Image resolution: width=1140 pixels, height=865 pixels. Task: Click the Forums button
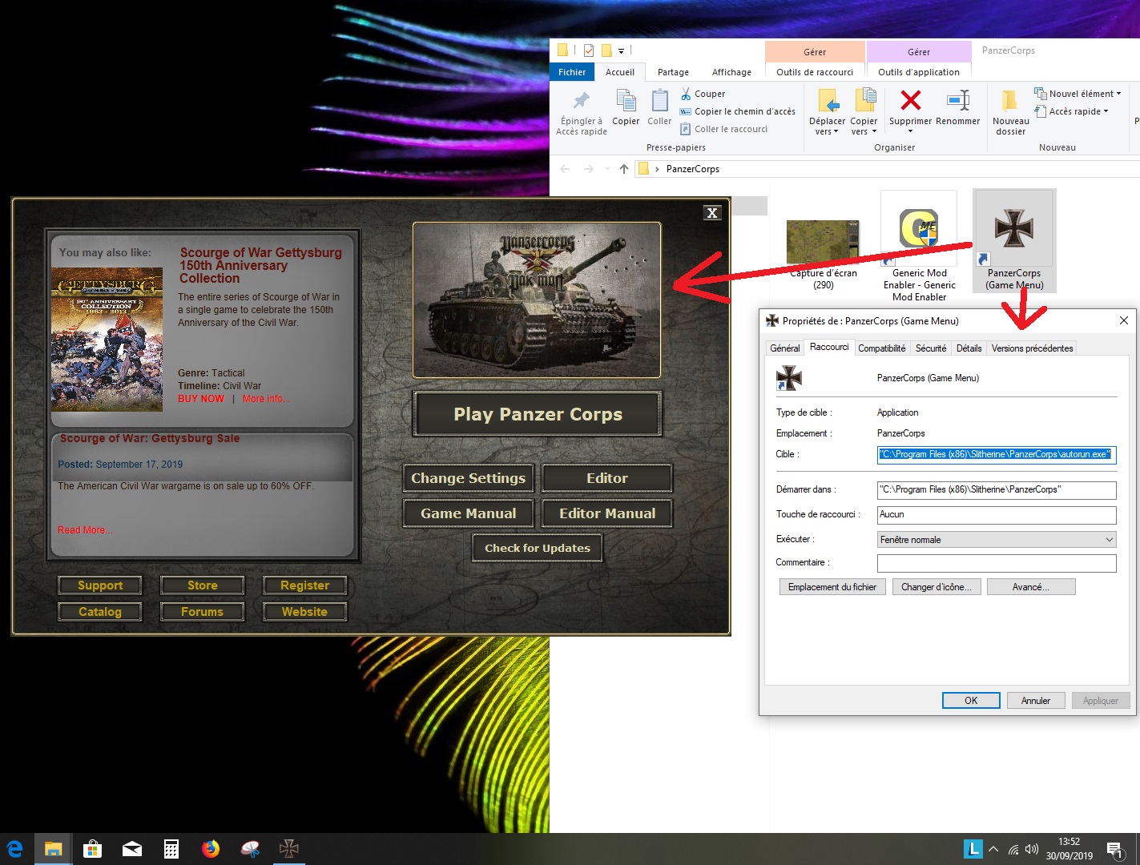[203, 612]
